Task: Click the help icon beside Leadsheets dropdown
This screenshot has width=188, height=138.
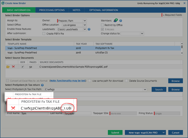Action: [89, 29]
